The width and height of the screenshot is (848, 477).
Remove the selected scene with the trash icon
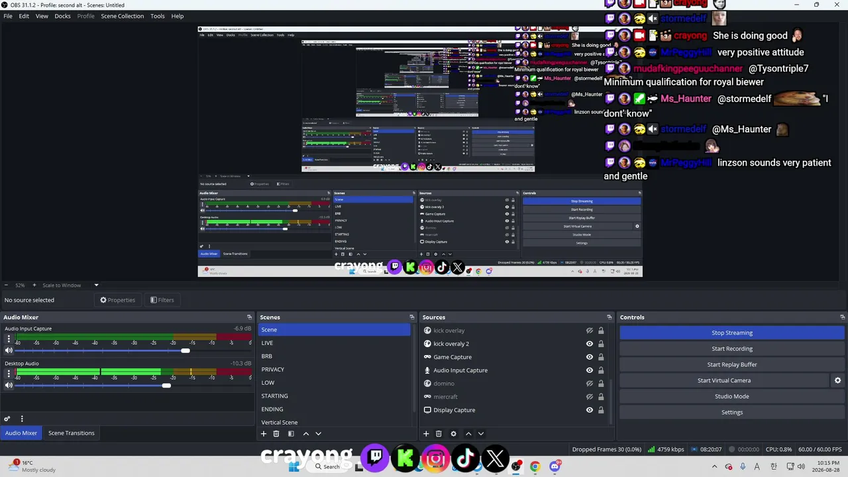(x=276, y=434)
